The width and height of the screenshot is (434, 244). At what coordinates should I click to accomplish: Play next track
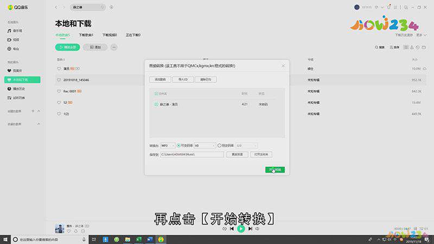(x=250, y=229)
